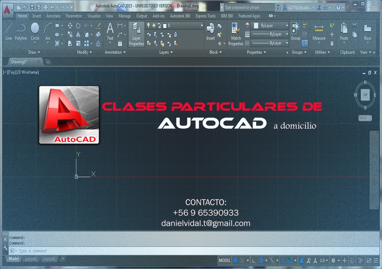Toggle clean screen icon in status bar
This screenshot has height=269, width=382.
tap(369, 260)
